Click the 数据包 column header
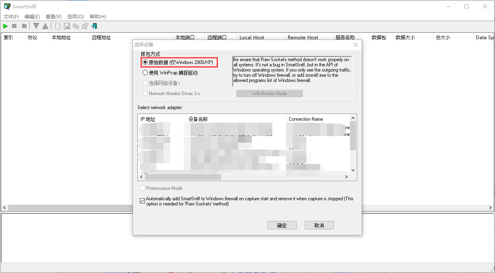495x273 pixels. pos(381,37)
